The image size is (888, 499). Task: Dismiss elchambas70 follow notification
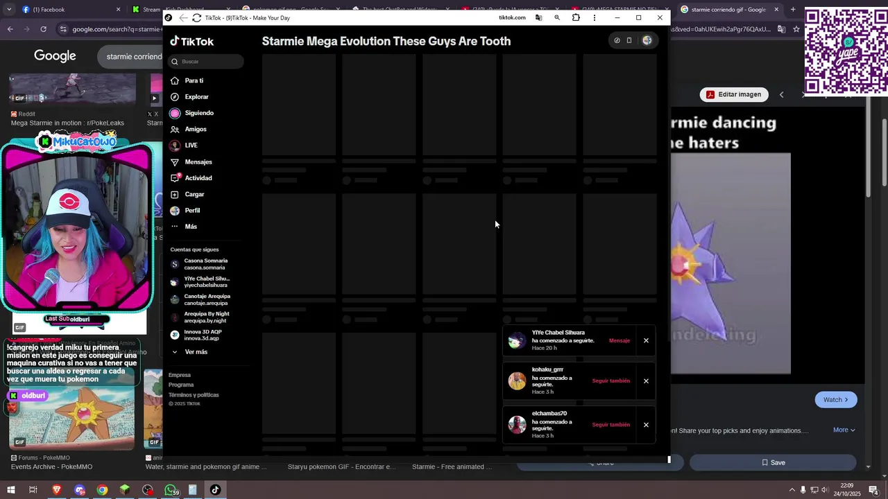coord(646,425)
